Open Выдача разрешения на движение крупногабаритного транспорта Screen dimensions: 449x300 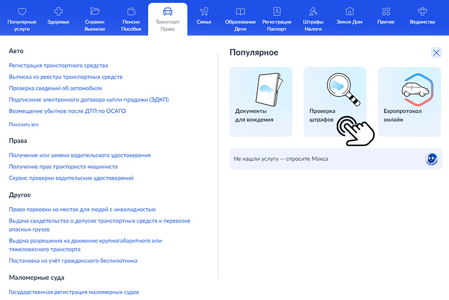(x=85, y=245)
